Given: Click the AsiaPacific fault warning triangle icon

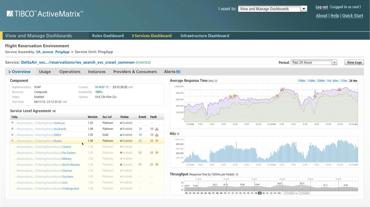Looking at the screenshot, I should pos(157,129).
